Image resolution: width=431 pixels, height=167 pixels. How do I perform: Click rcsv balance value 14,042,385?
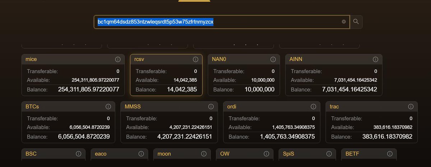click(x=182, y=89)
